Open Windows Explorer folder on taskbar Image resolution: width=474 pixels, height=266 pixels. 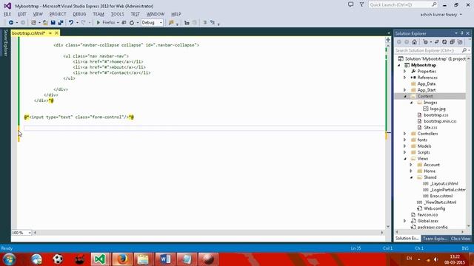143,259
